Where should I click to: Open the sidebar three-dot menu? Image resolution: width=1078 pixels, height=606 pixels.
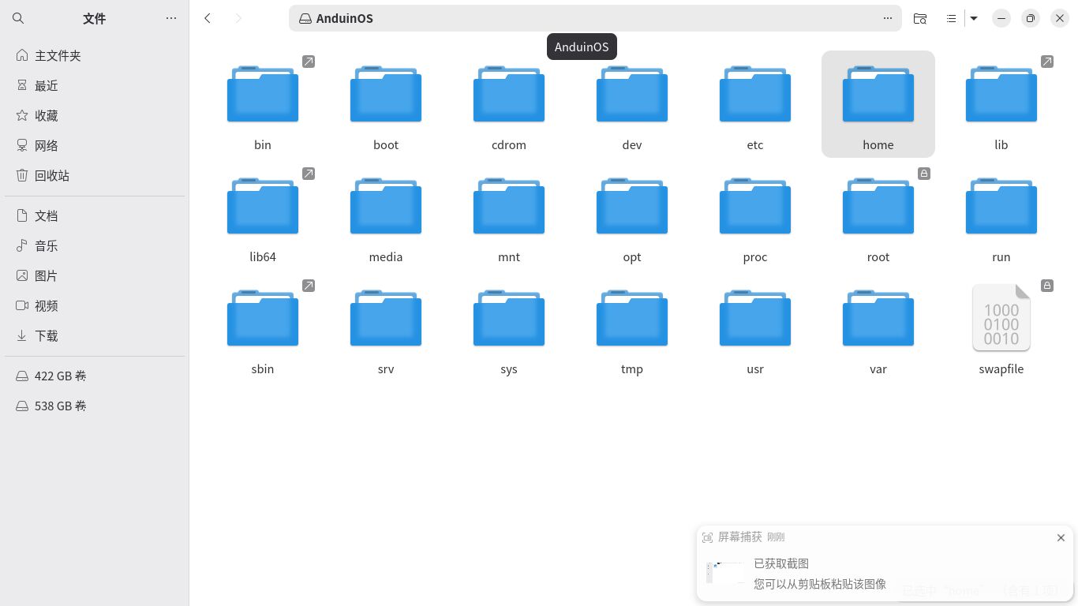click(x=171, y=18)
